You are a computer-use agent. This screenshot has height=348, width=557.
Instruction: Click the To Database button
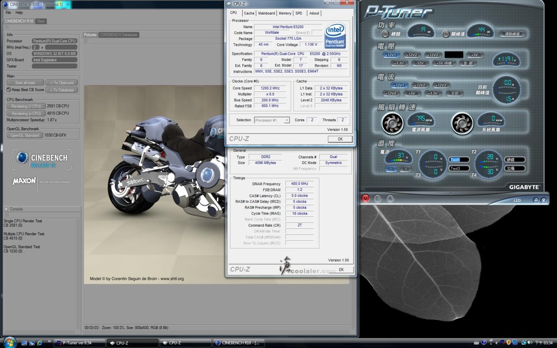click(x=62, y=90)
